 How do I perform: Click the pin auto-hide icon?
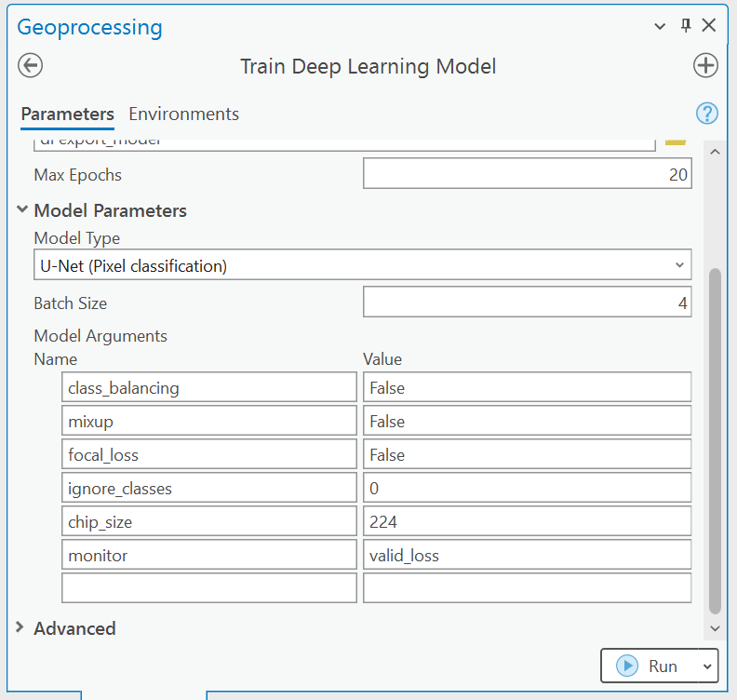click(686, 26)
